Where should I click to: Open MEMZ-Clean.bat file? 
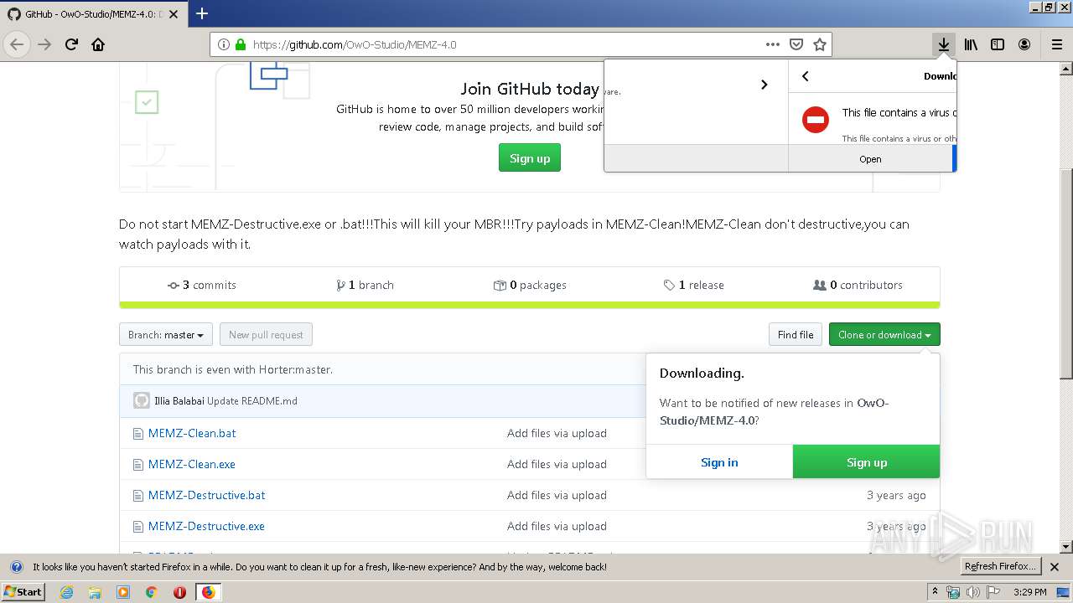coord(192,433)
